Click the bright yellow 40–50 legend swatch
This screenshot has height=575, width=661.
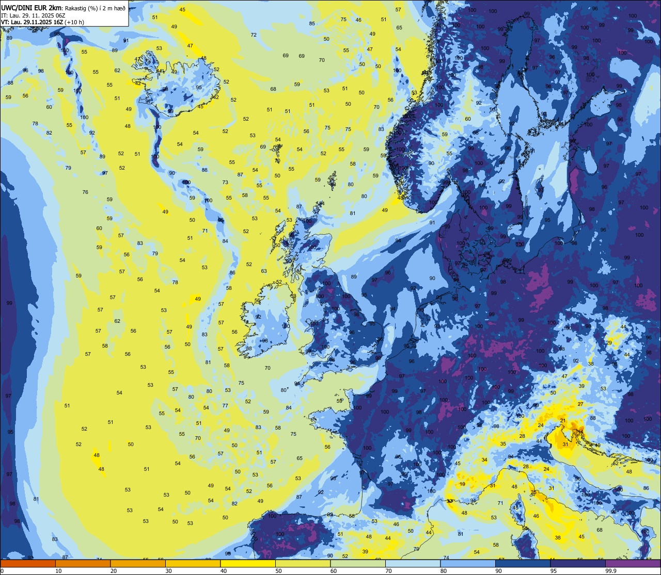pos(248,563)
